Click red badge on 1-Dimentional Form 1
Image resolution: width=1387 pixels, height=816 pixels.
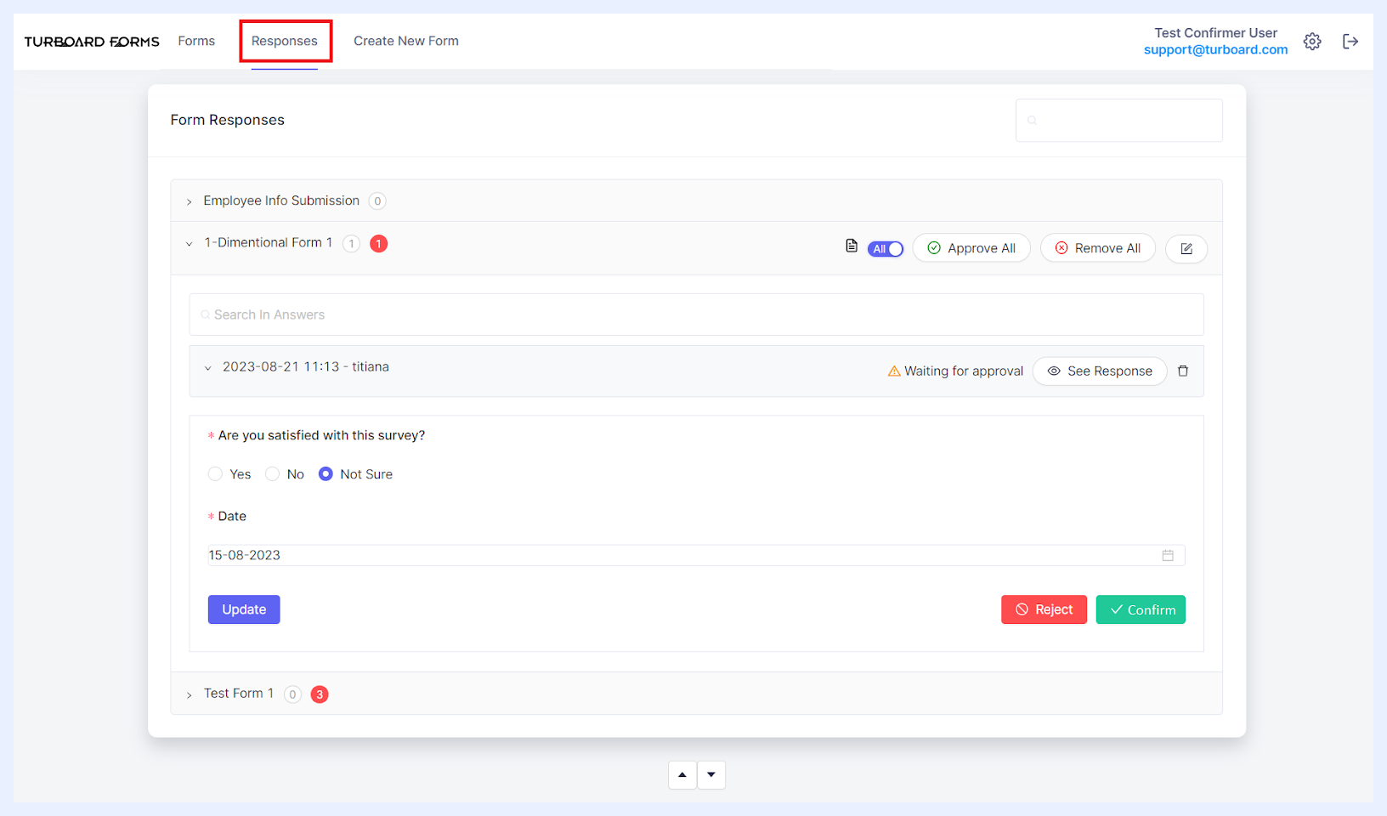point(379,244)
